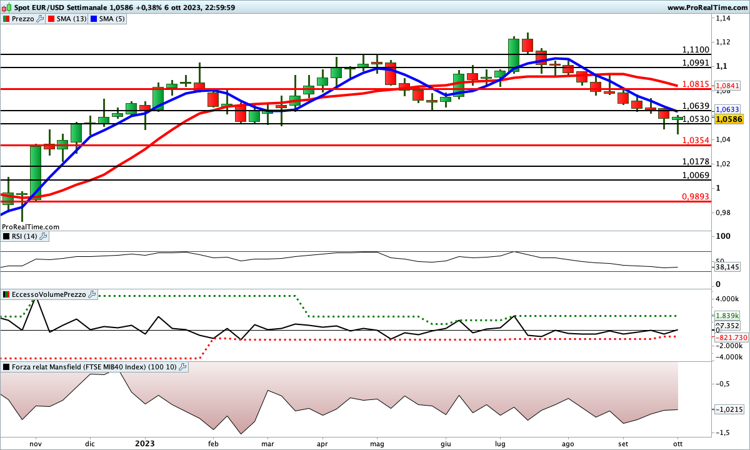This screenshot has height=450, width=750.
Task: Click the red -821.730 value tag
Action: [730, 337]
